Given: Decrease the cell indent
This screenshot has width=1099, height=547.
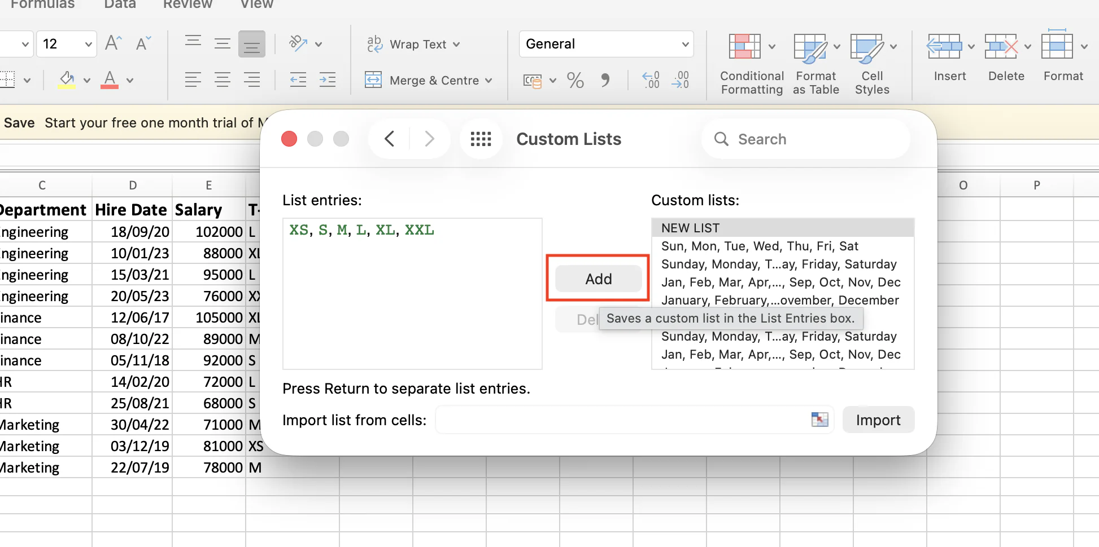Looking at the screenshot, I should pyautogui.click(x=298, y=80).
